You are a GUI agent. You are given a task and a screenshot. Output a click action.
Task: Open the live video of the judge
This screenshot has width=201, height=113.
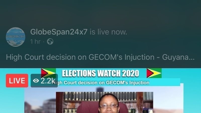coord(105,102)
